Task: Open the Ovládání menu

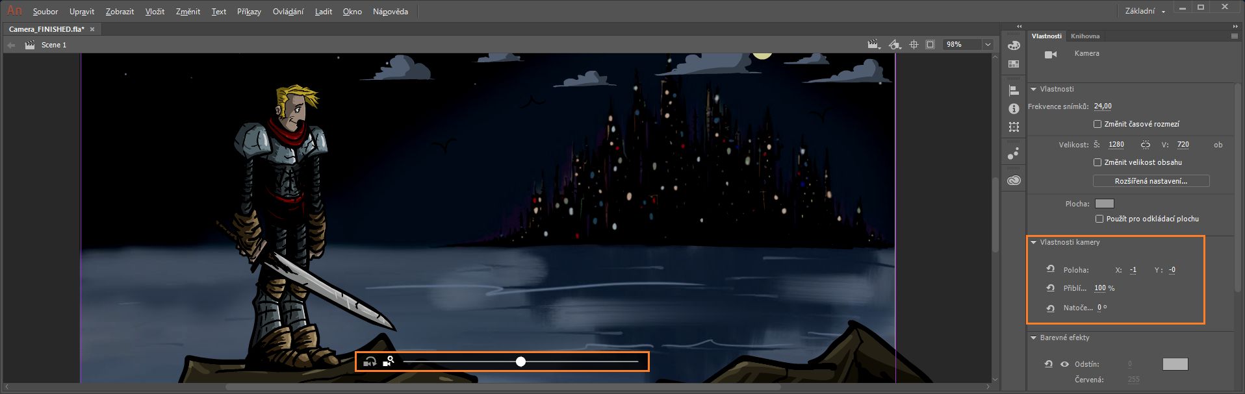Action: tap(288, 12)
